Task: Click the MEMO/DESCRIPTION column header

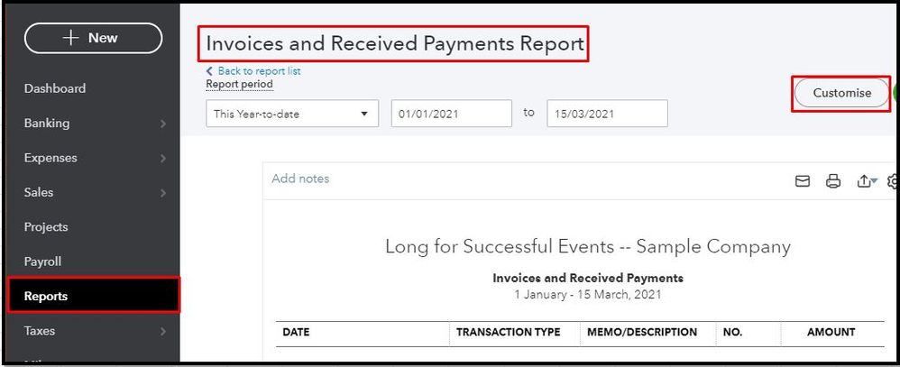Action: point(642,332)
